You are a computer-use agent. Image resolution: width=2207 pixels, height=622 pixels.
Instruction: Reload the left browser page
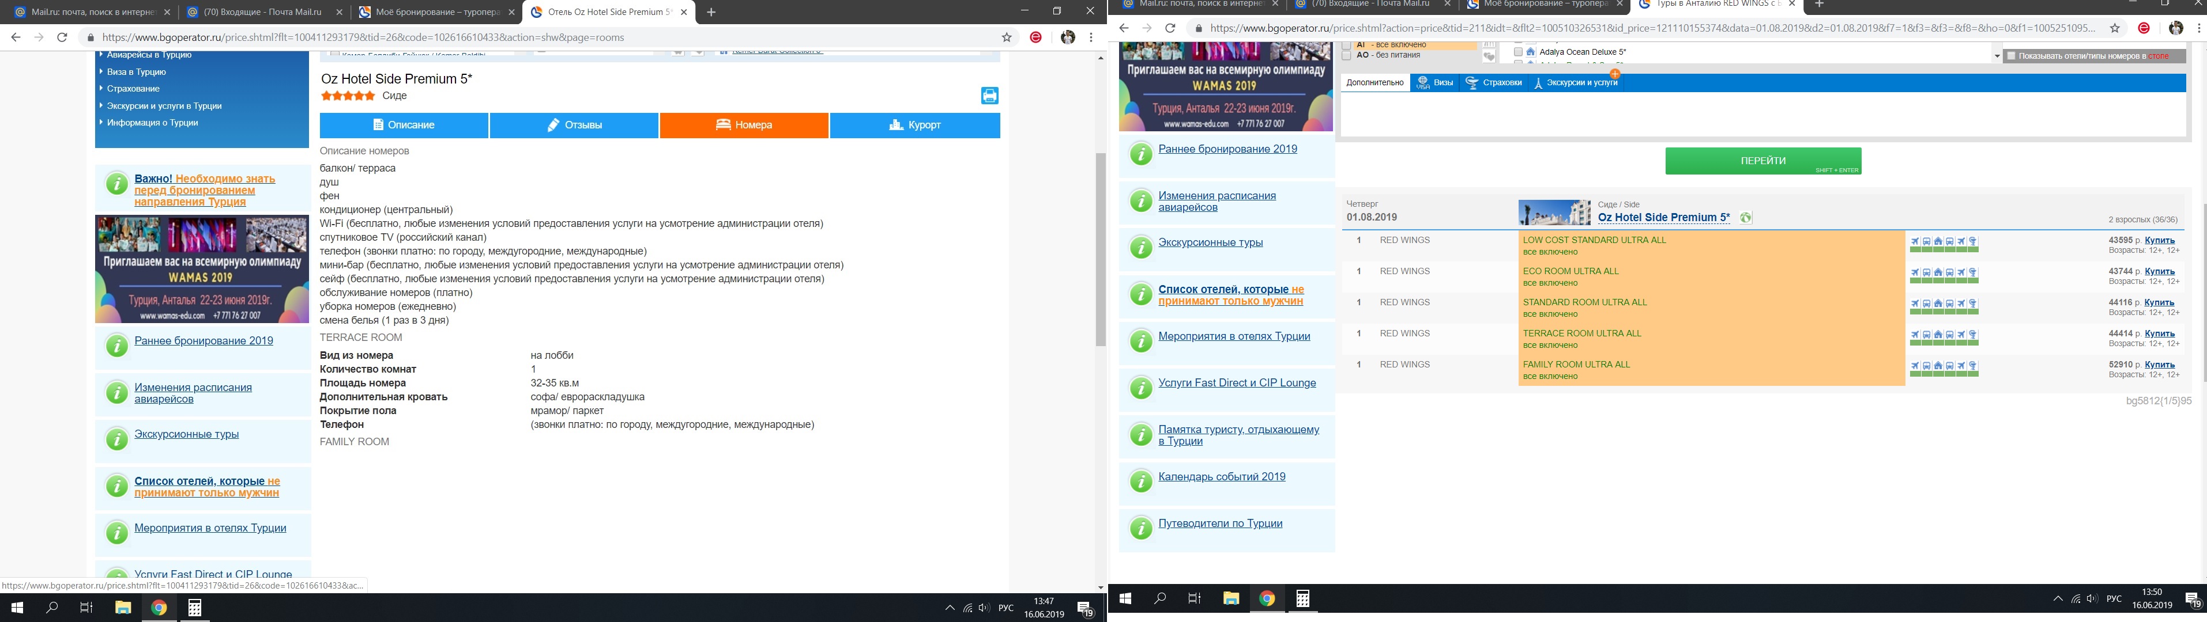62,37
